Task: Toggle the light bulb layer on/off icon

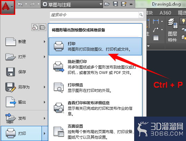Action: pyautogui.click(x=183, y=21)
